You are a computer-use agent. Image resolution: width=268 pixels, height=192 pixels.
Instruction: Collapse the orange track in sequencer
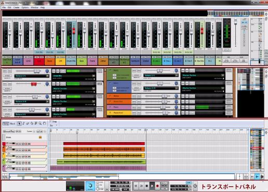coord(4,148)
